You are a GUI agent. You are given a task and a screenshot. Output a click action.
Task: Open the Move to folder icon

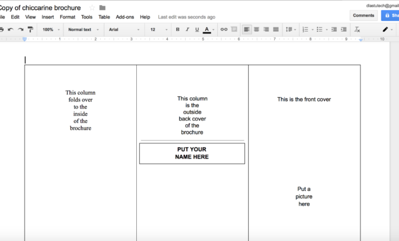103,8
